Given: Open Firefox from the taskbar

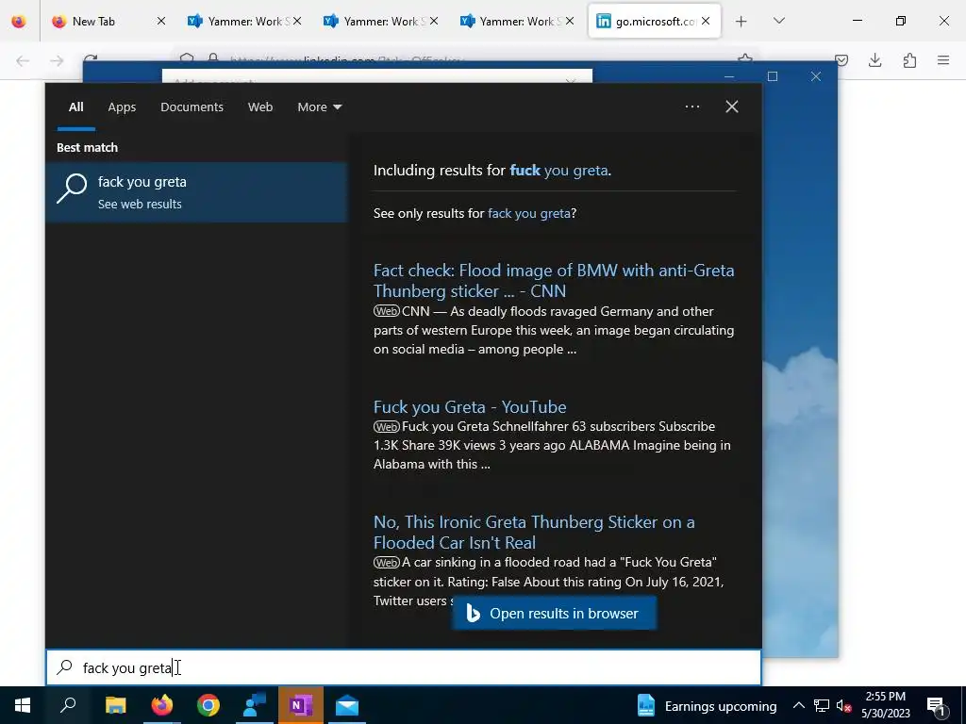Looking at the screenshot, I should pyautogui.click(x=162, y=705).
